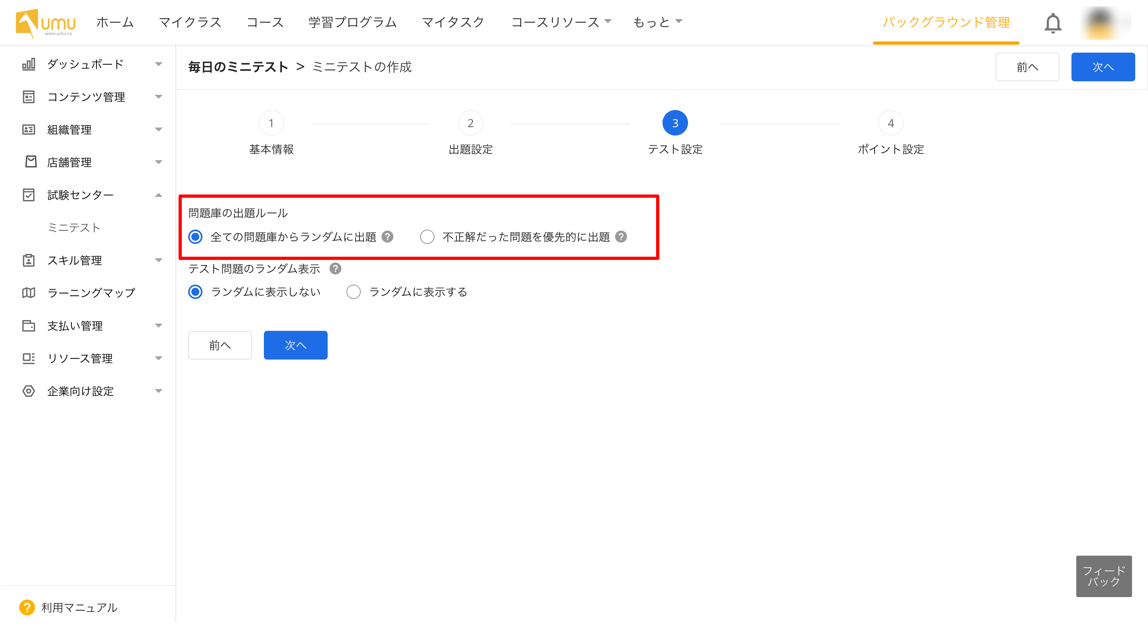Select 不正解だった問題を優先的に出題 radio option
This screenshot has width=1148, height=629.
click(427, 237)
